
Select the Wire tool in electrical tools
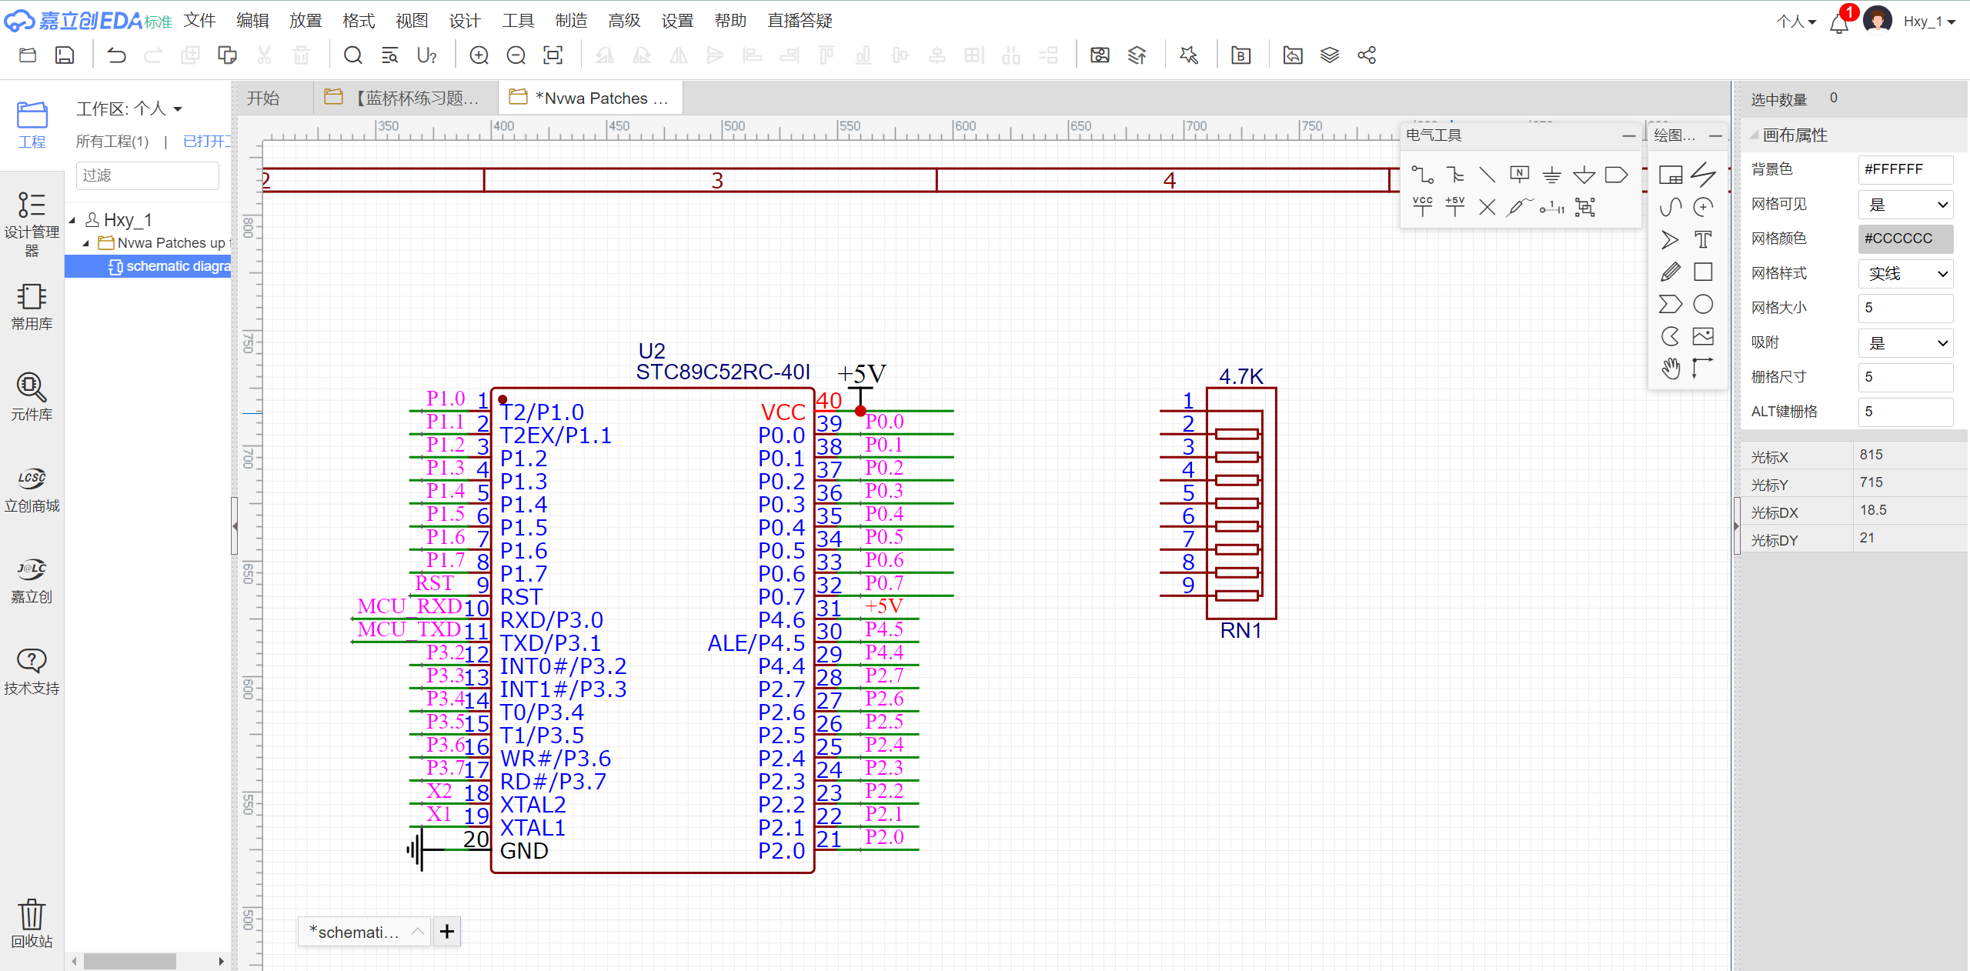point(1422,175)
